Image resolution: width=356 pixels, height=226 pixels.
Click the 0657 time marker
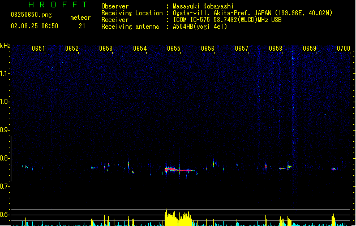coord(242,49)
